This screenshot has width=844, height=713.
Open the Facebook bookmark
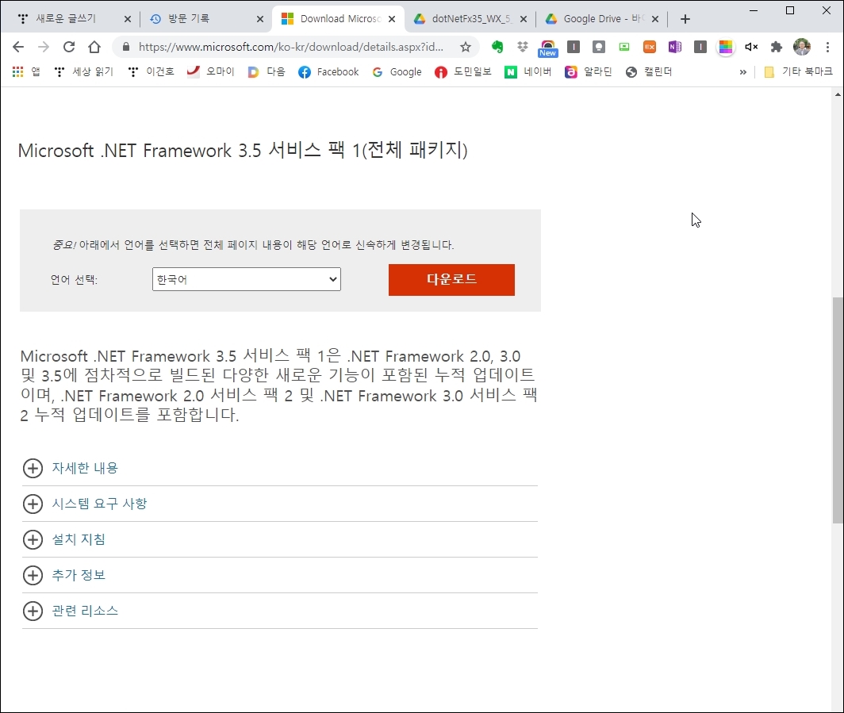click(x=328, y=71)
